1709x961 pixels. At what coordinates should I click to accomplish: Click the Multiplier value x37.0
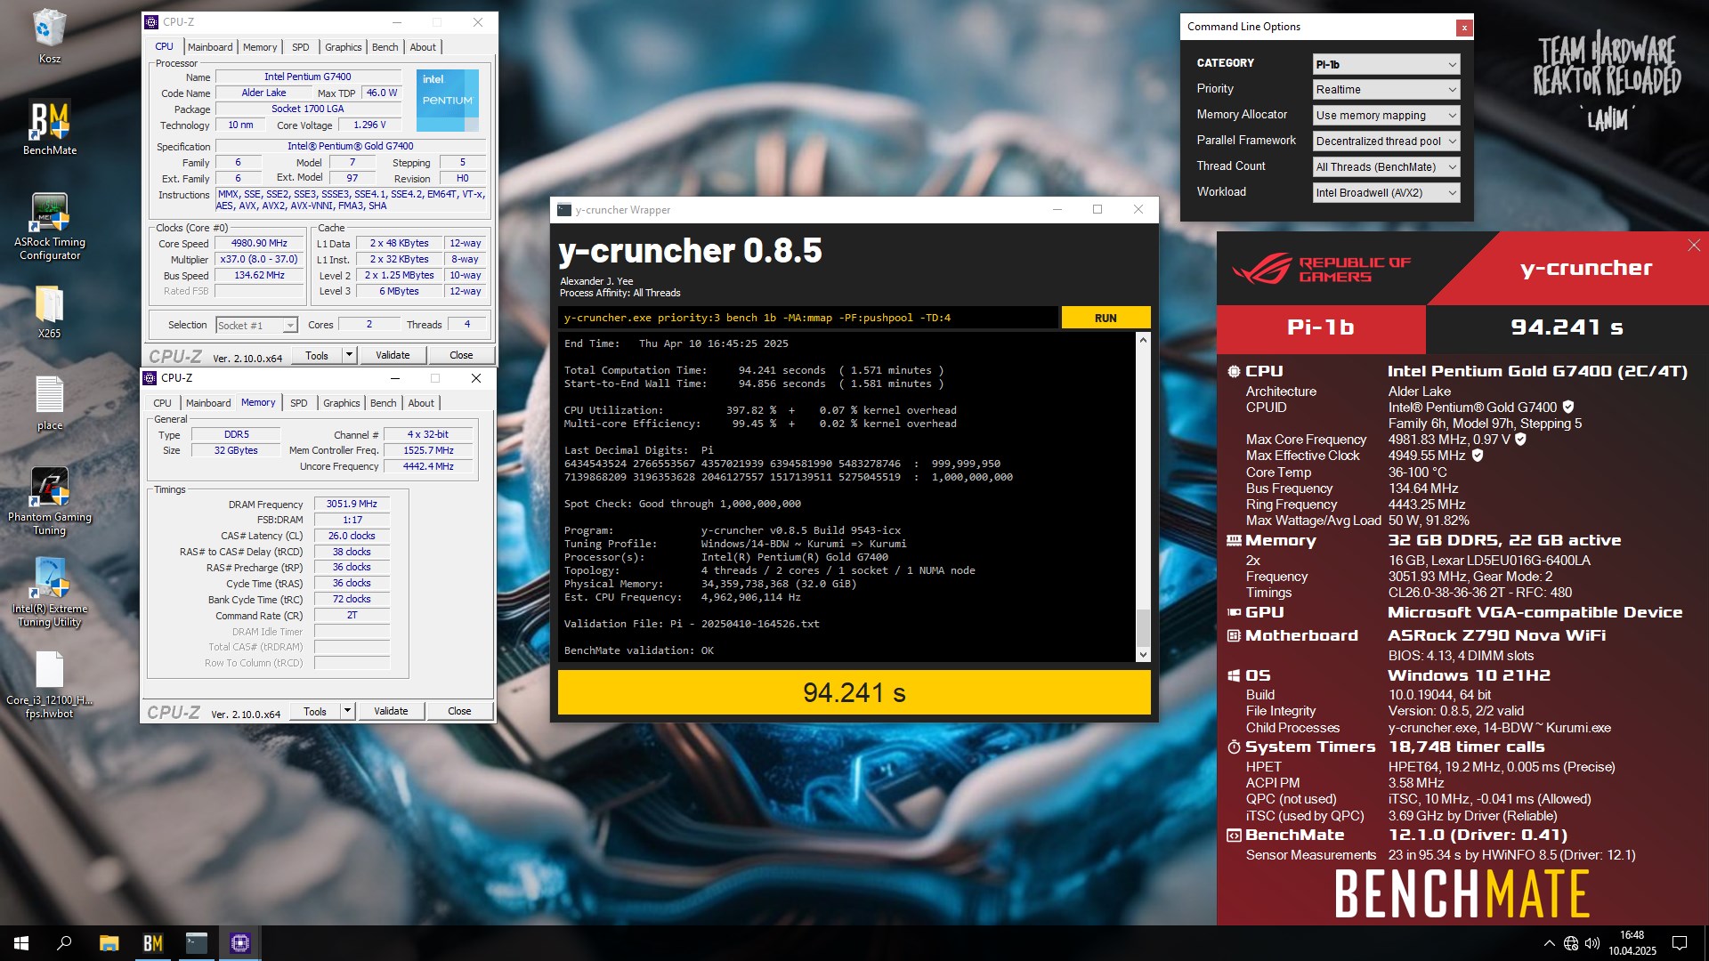[259, 259]
